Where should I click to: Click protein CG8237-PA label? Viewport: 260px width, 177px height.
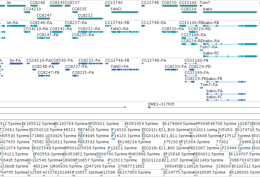[76, 67]
